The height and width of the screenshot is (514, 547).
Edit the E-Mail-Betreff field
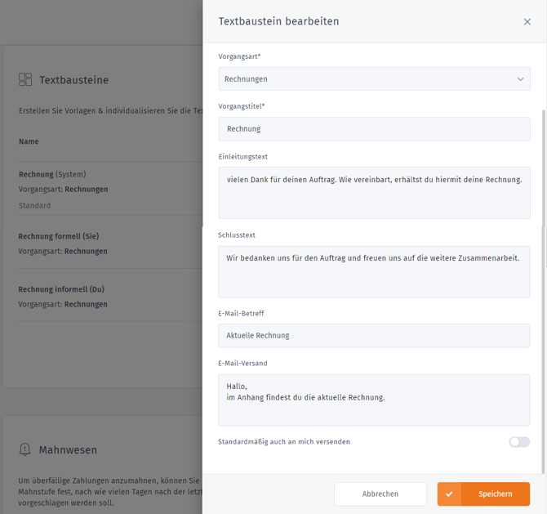[x=374, y=336]
